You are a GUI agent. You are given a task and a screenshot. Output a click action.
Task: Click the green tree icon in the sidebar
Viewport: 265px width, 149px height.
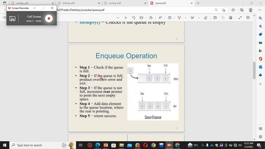tap(260, 75)
